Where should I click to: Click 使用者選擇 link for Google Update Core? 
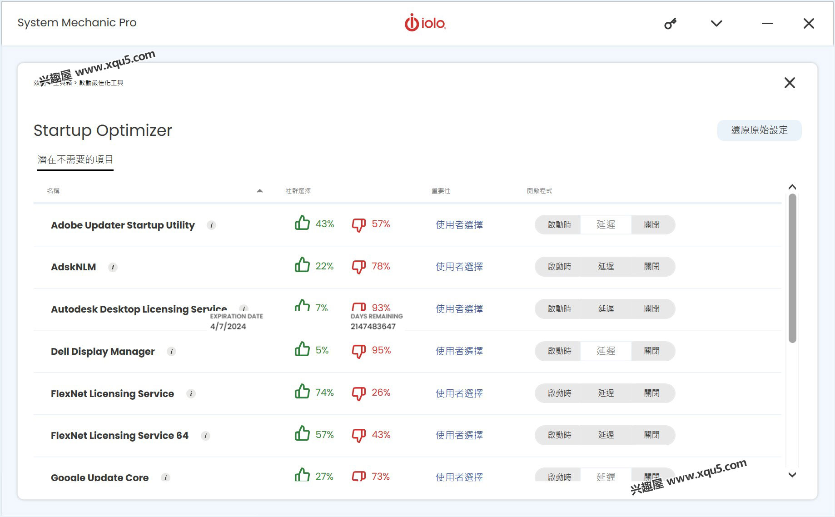[x=459, y=477]
